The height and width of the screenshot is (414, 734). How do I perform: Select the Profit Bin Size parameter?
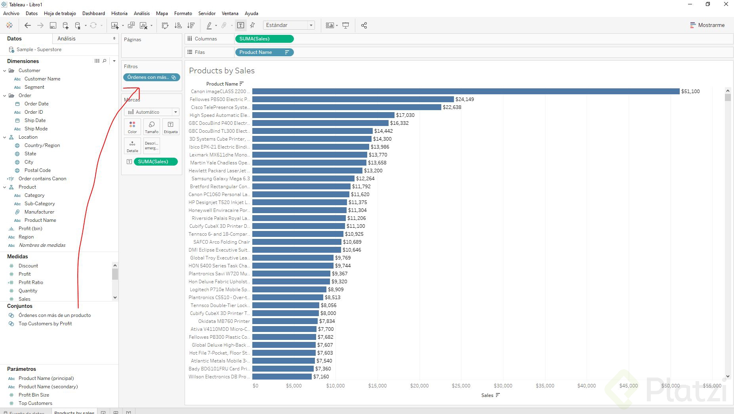(x=34, y=395)
